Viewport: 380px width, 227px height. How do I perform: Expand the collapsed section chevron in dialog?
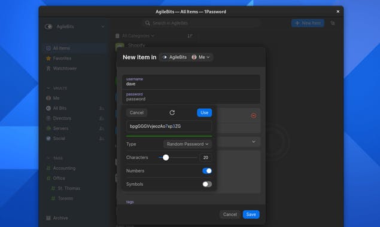coord(254,142)
